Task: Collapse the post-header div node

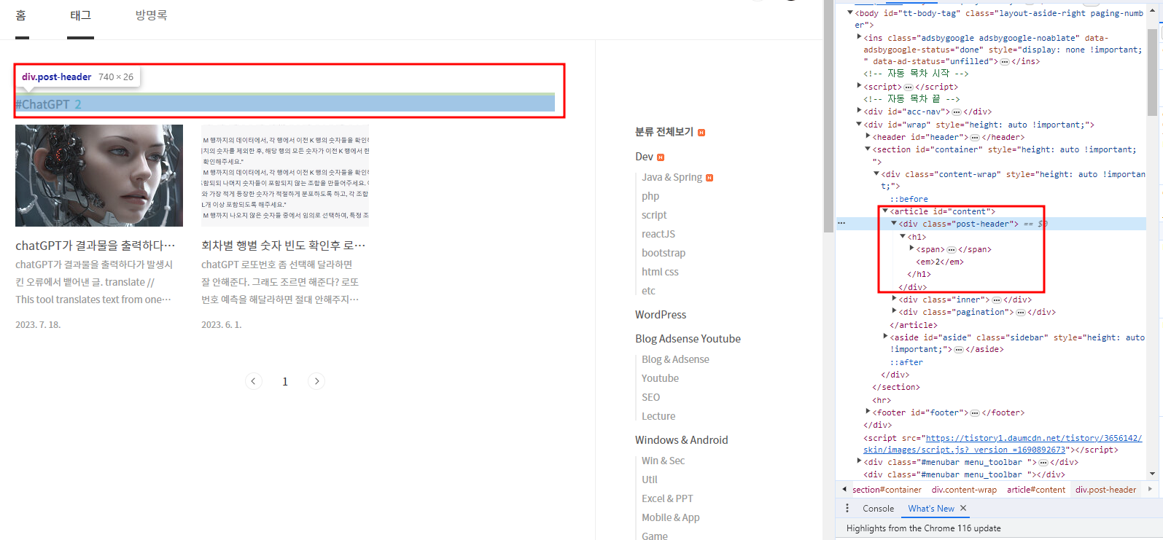Action: (x=894, y=224)
